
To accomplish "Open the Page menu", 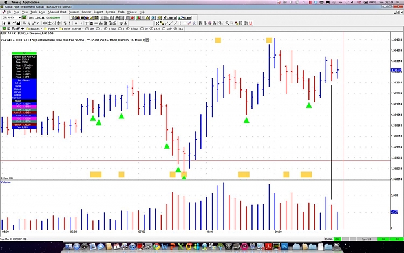I will point(16,12).
